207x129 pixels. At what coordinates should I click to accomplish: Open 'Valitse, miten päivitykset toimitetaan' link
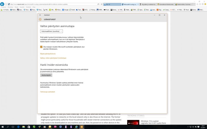53,58
